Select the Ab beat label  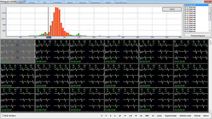141,116
